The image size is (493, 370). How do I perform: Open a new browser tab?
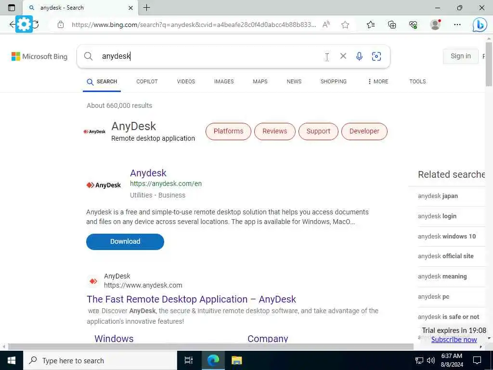click(146, 8)
